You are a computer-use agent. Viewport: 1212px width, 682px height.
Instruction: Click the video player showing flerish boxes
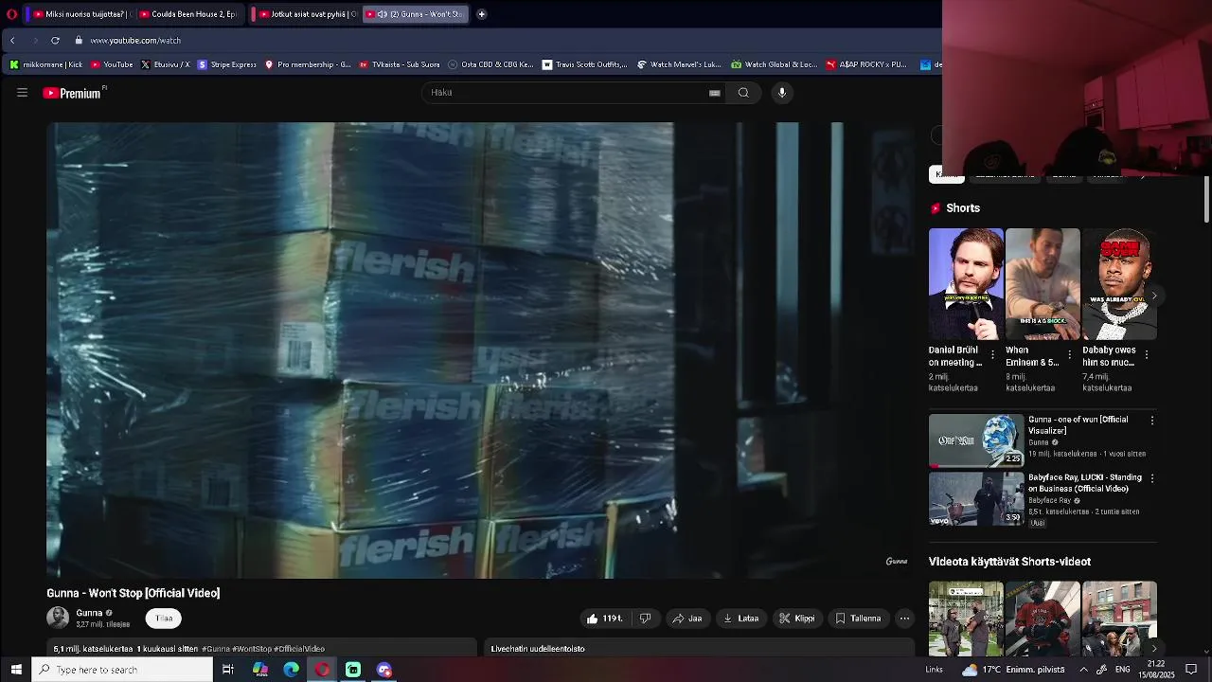pyautogui.click(x=481, y=350)
